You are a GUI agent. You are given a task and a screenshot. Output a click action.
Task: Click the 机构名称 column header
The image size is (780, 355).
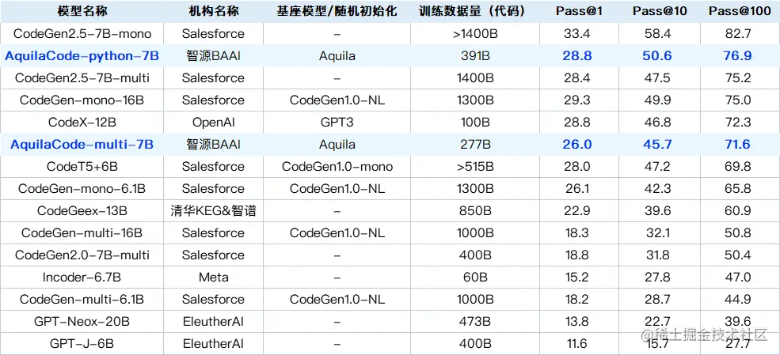tap(213, 11)
